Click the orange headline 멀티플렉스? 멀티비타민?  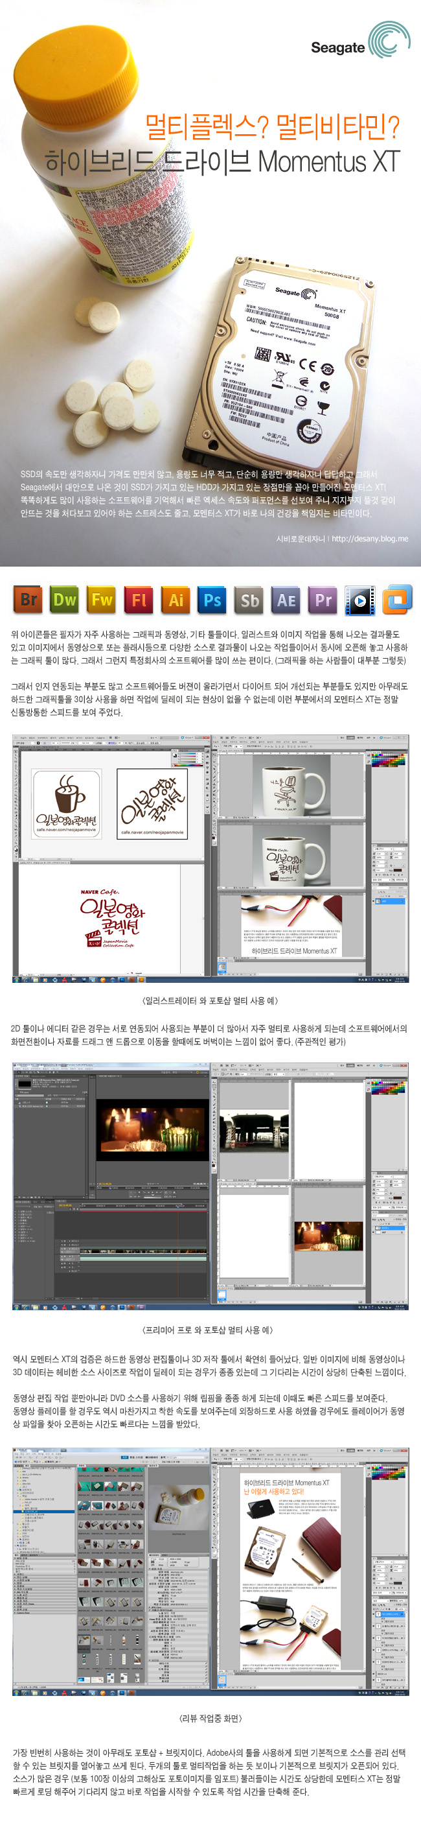[273, 127]
